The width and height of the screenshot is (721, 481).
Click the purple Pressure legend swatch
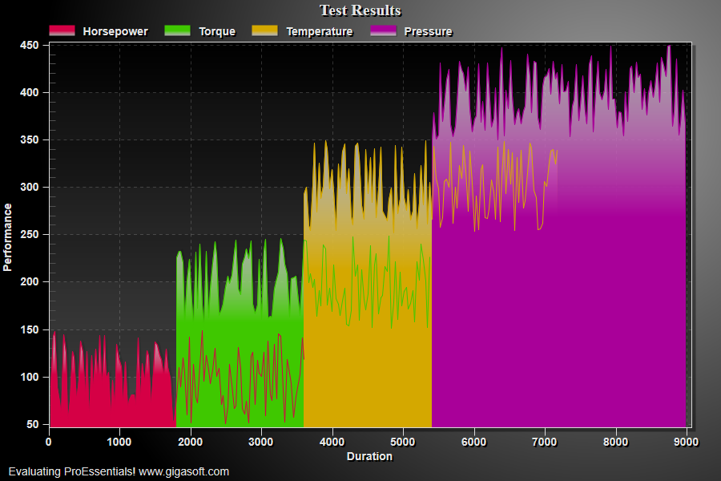pos(383,30)
